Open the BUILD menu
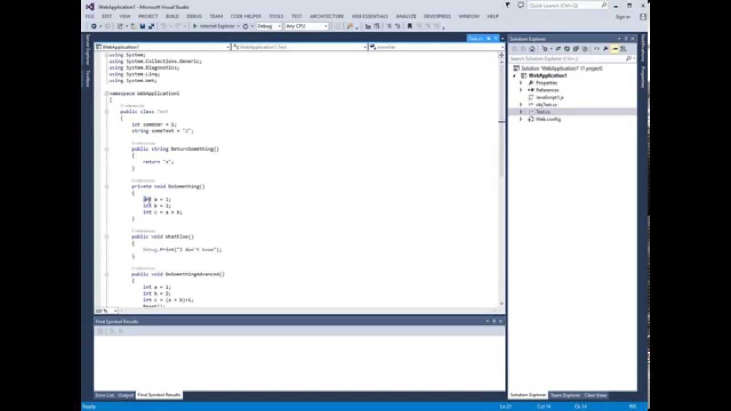 point(172,17)
